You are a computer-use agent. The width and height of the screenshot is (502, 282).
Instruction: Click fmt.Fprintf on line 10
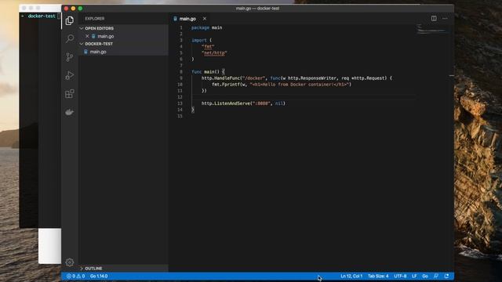224,85
